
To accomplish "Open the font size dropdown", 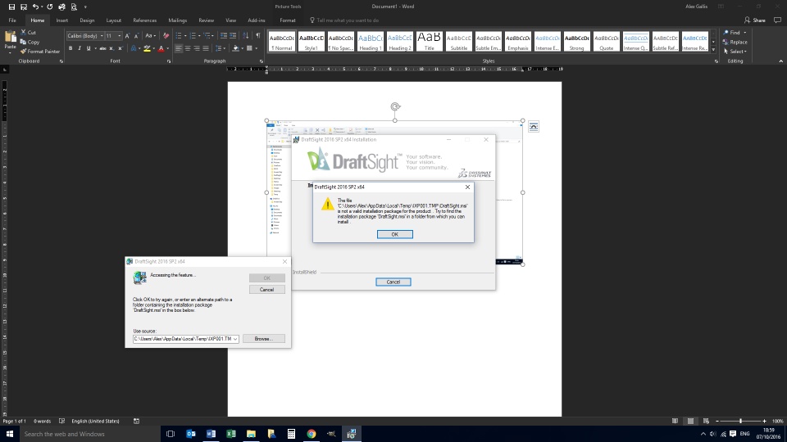I will point(119,35).
